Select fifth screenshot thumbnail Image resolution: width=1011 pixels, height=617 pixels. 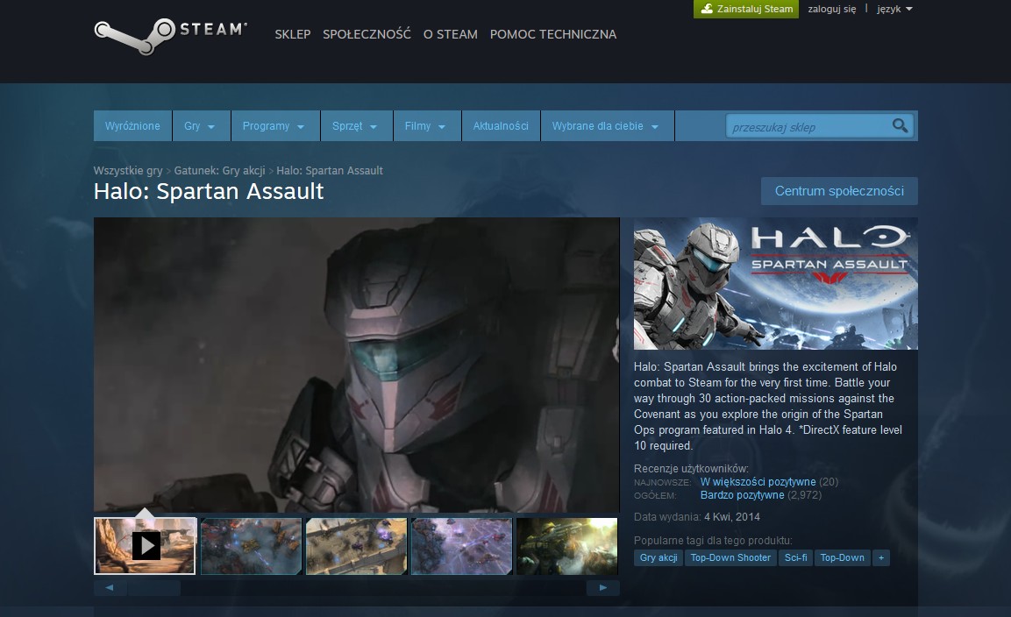tap(566, 545)
